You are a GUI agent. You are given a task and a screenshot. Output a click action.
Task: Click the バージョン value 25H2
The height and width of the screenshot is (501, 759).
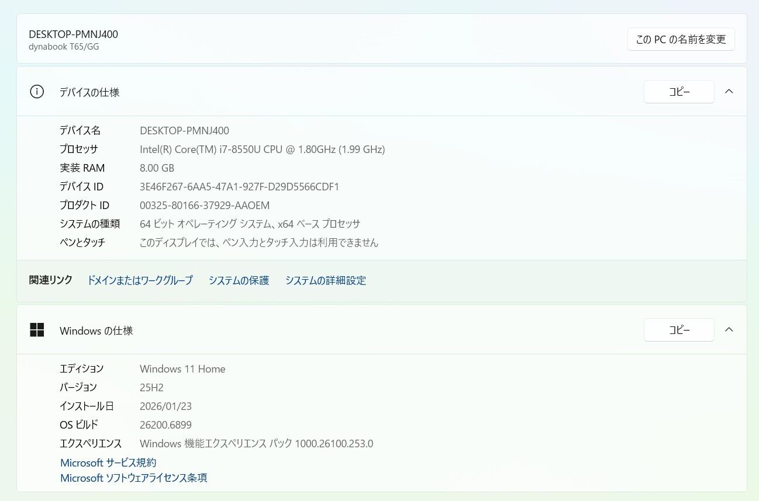pos(151,387)
